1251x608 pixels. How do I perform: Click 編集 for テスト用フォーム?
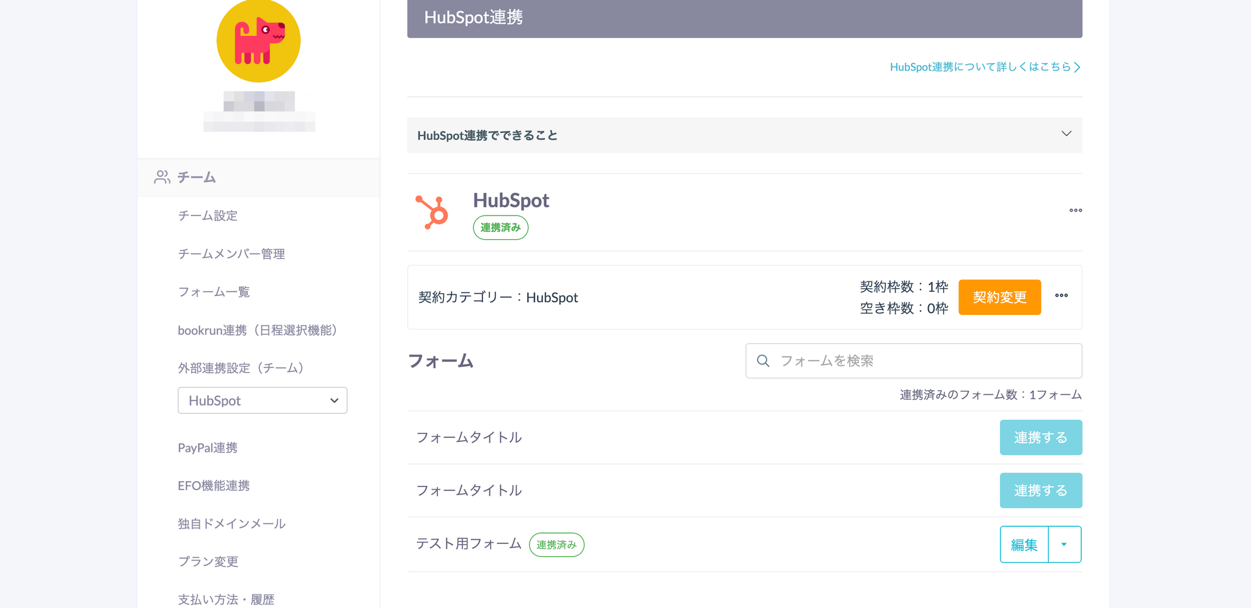[x=1024, y=545]
